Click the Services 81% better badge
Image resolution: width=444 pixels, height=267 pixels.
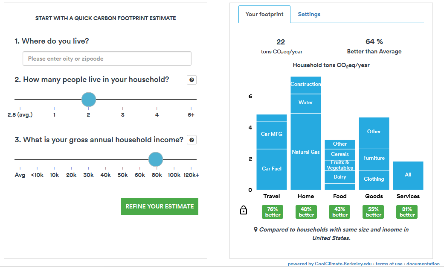tap(407, 212)
